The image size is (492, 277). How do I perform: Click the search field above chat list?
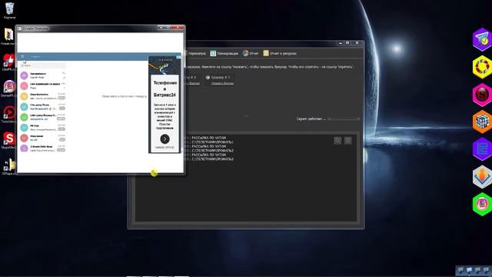tap(43, 65)
